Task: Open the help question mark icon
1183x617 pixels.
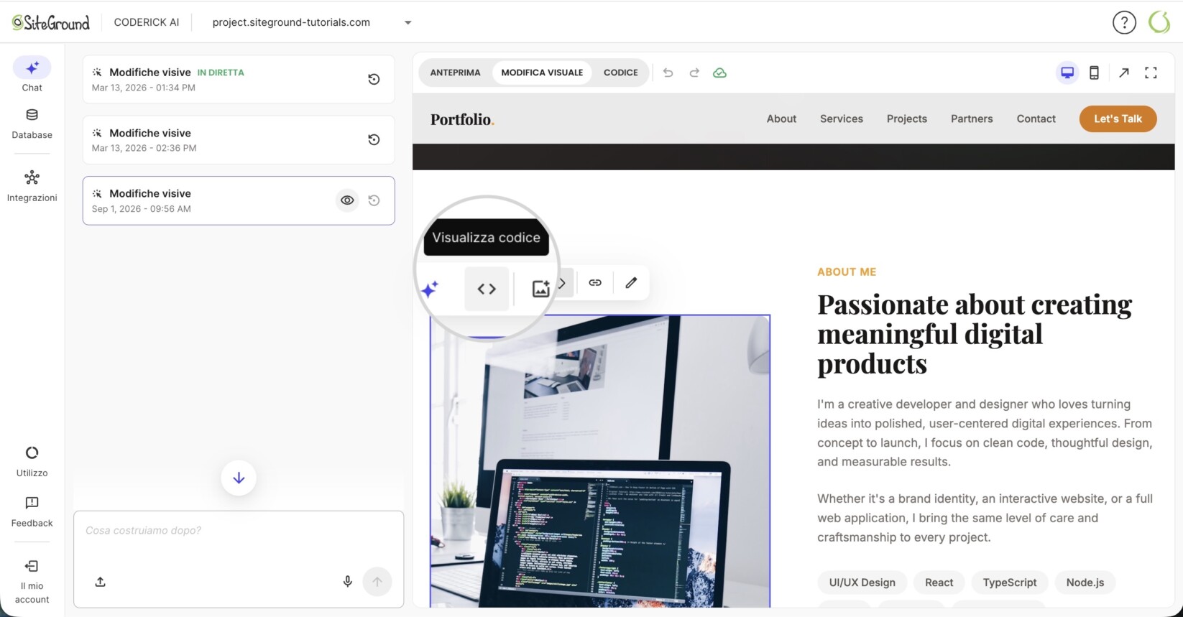Action: coord(1124,22)
